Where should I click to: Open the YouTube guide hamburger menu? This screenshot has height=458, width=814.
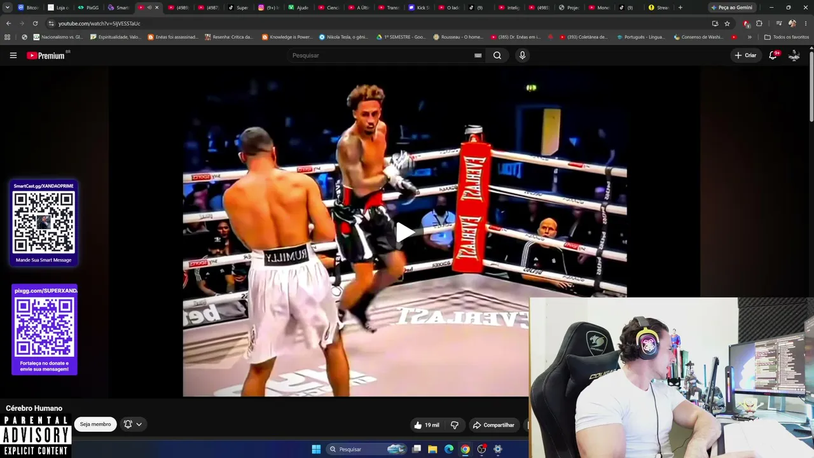click(x=13, y=55)
